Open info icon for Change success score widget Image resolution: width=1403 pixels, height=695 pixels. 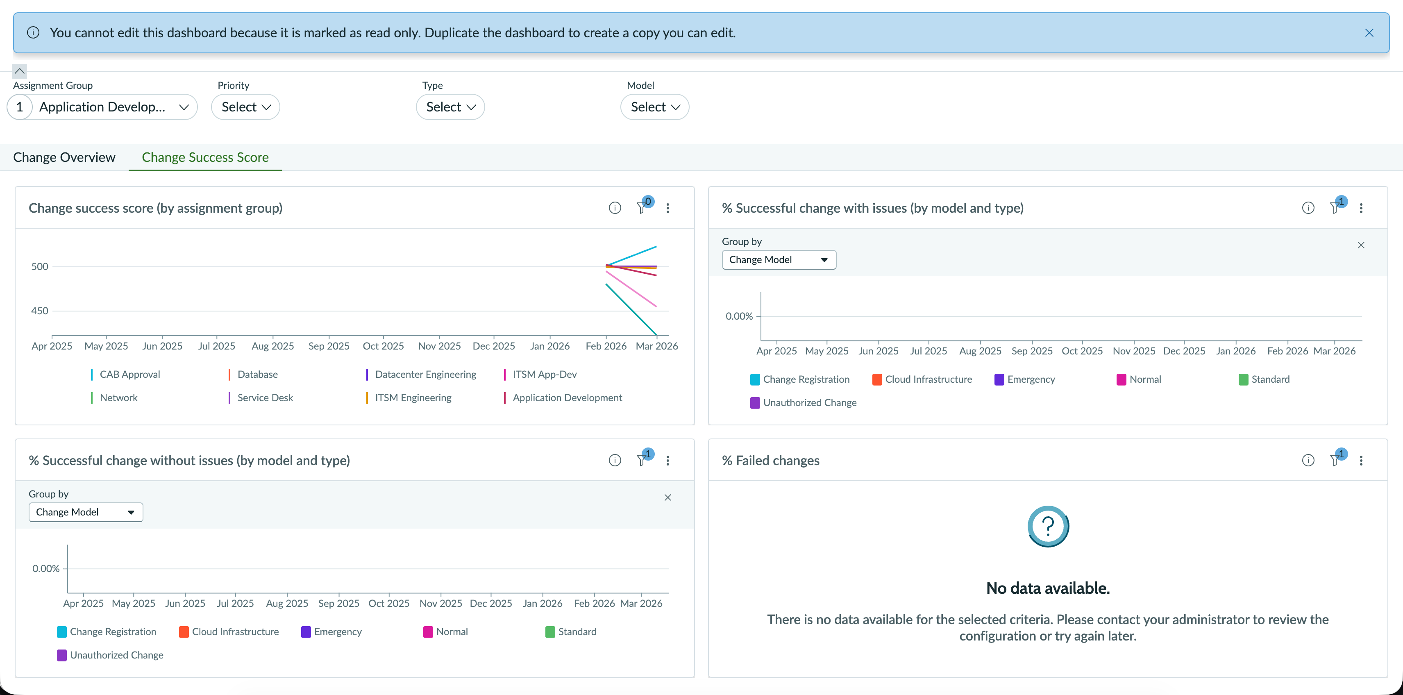click(614, 207)
